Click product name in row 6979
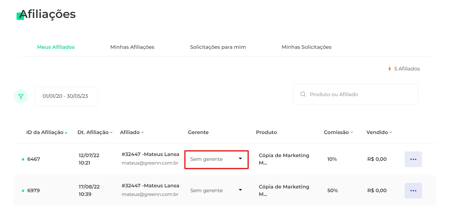 284,190
